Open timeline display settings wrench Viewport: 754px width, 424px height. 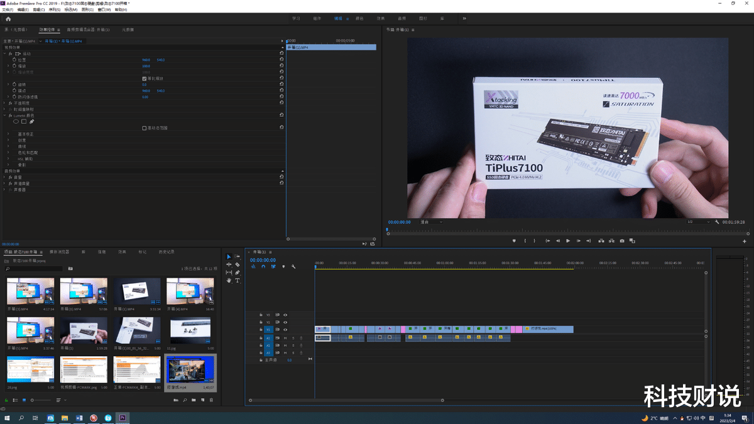[293, 266]
